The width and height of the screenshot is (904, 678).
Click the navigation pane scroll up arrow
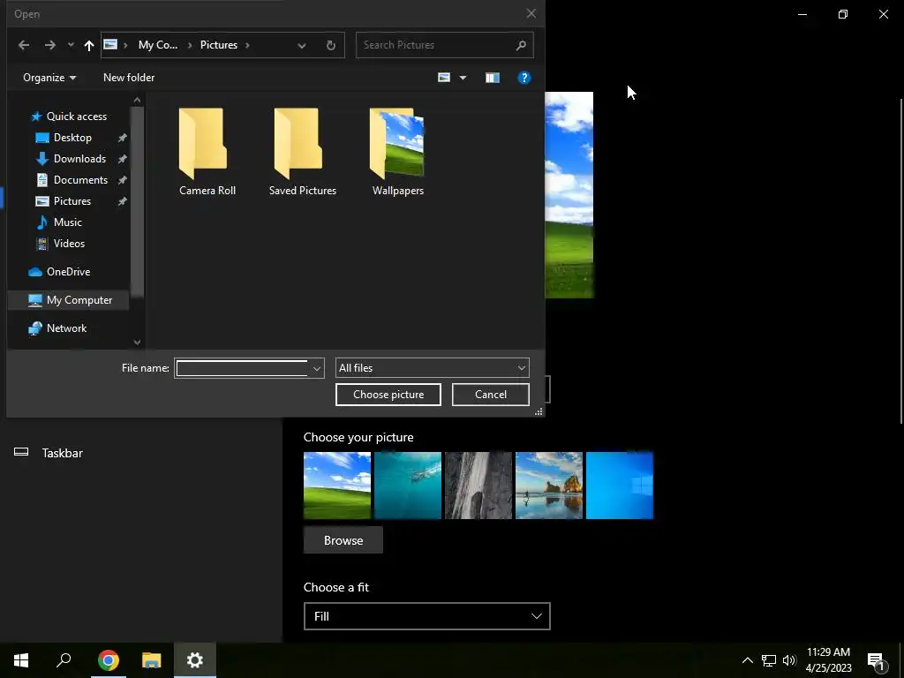(137, 101)
